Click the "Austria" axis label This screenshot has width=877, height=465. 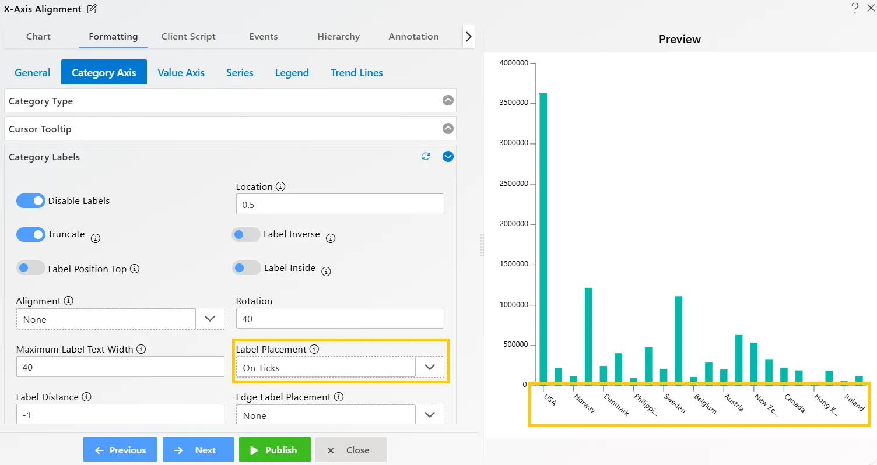[x=734, y=402]
